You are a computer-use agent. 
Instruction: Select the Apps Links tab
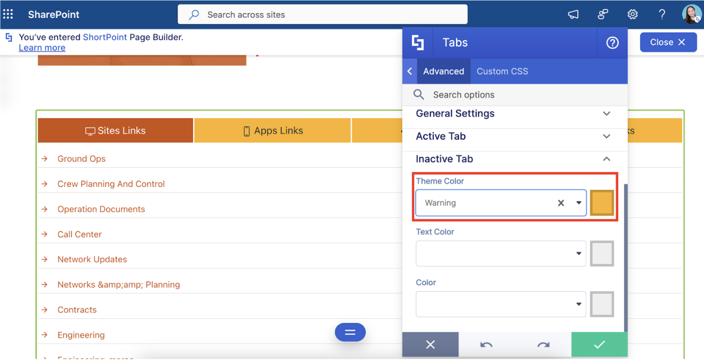tap(273, 130)
